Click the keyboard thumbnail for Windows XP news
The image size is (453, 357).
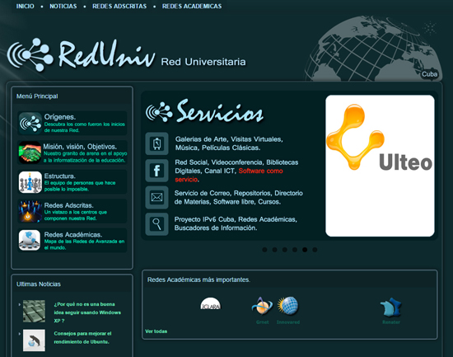click(34, 312)
